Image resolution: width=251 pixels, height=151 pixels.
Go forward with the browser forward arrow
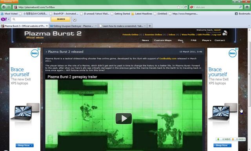pos(9,7)
